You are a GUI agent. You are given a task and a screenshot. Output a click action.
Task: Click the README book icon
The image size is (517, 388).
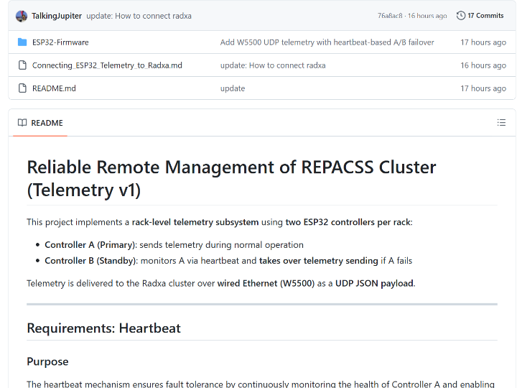point(22,123)
